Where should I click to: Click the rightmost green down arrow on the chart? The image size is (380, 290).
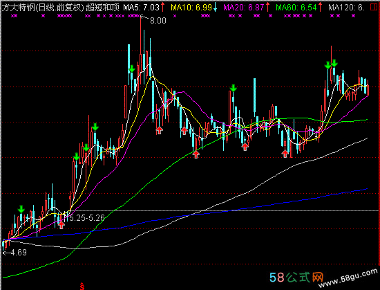[x=334, y=64]
